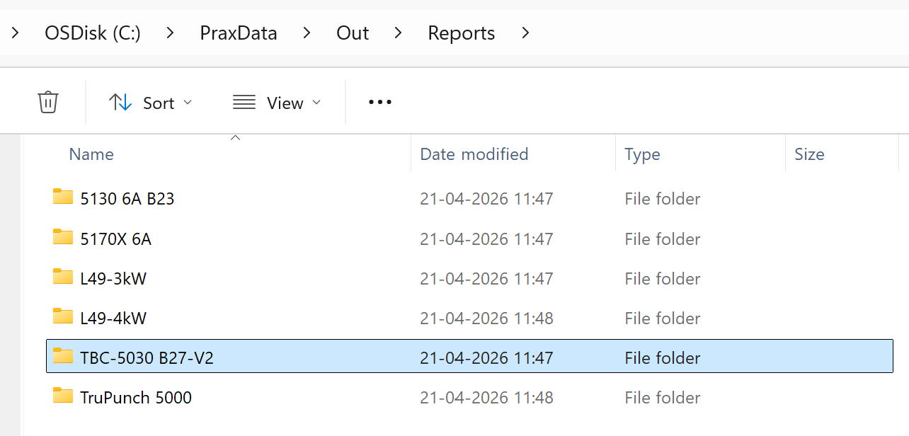The height and width of the screenshot is (436, 909).
Task: Click the modified date of L49-4kW
Action: (486, 319)
